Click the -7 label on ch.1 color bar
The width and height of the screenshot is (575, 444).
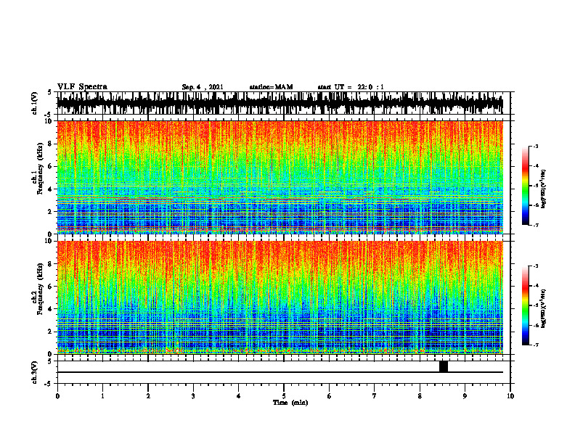[536, 225]
